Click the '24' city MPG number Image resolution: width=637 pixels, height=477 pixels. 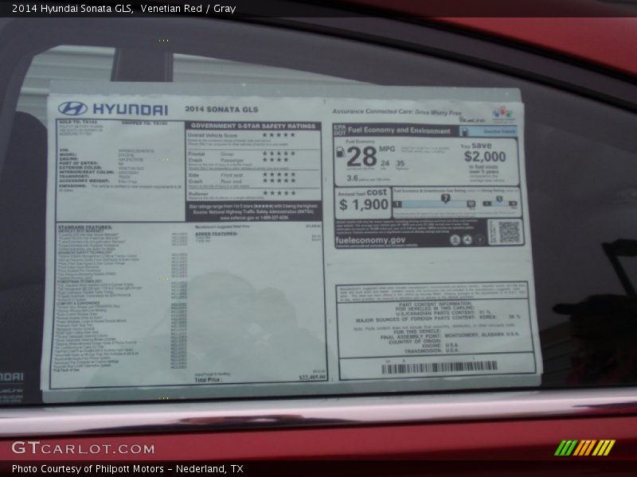pyautogui.click(x=385, y=163)
